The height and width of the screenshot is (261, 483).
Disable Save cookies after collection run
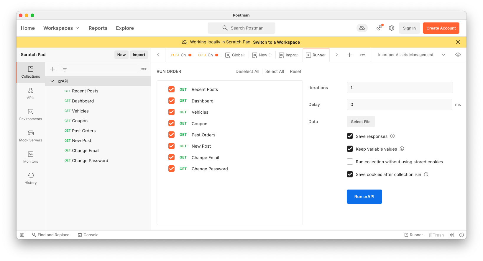coord(350,174)
